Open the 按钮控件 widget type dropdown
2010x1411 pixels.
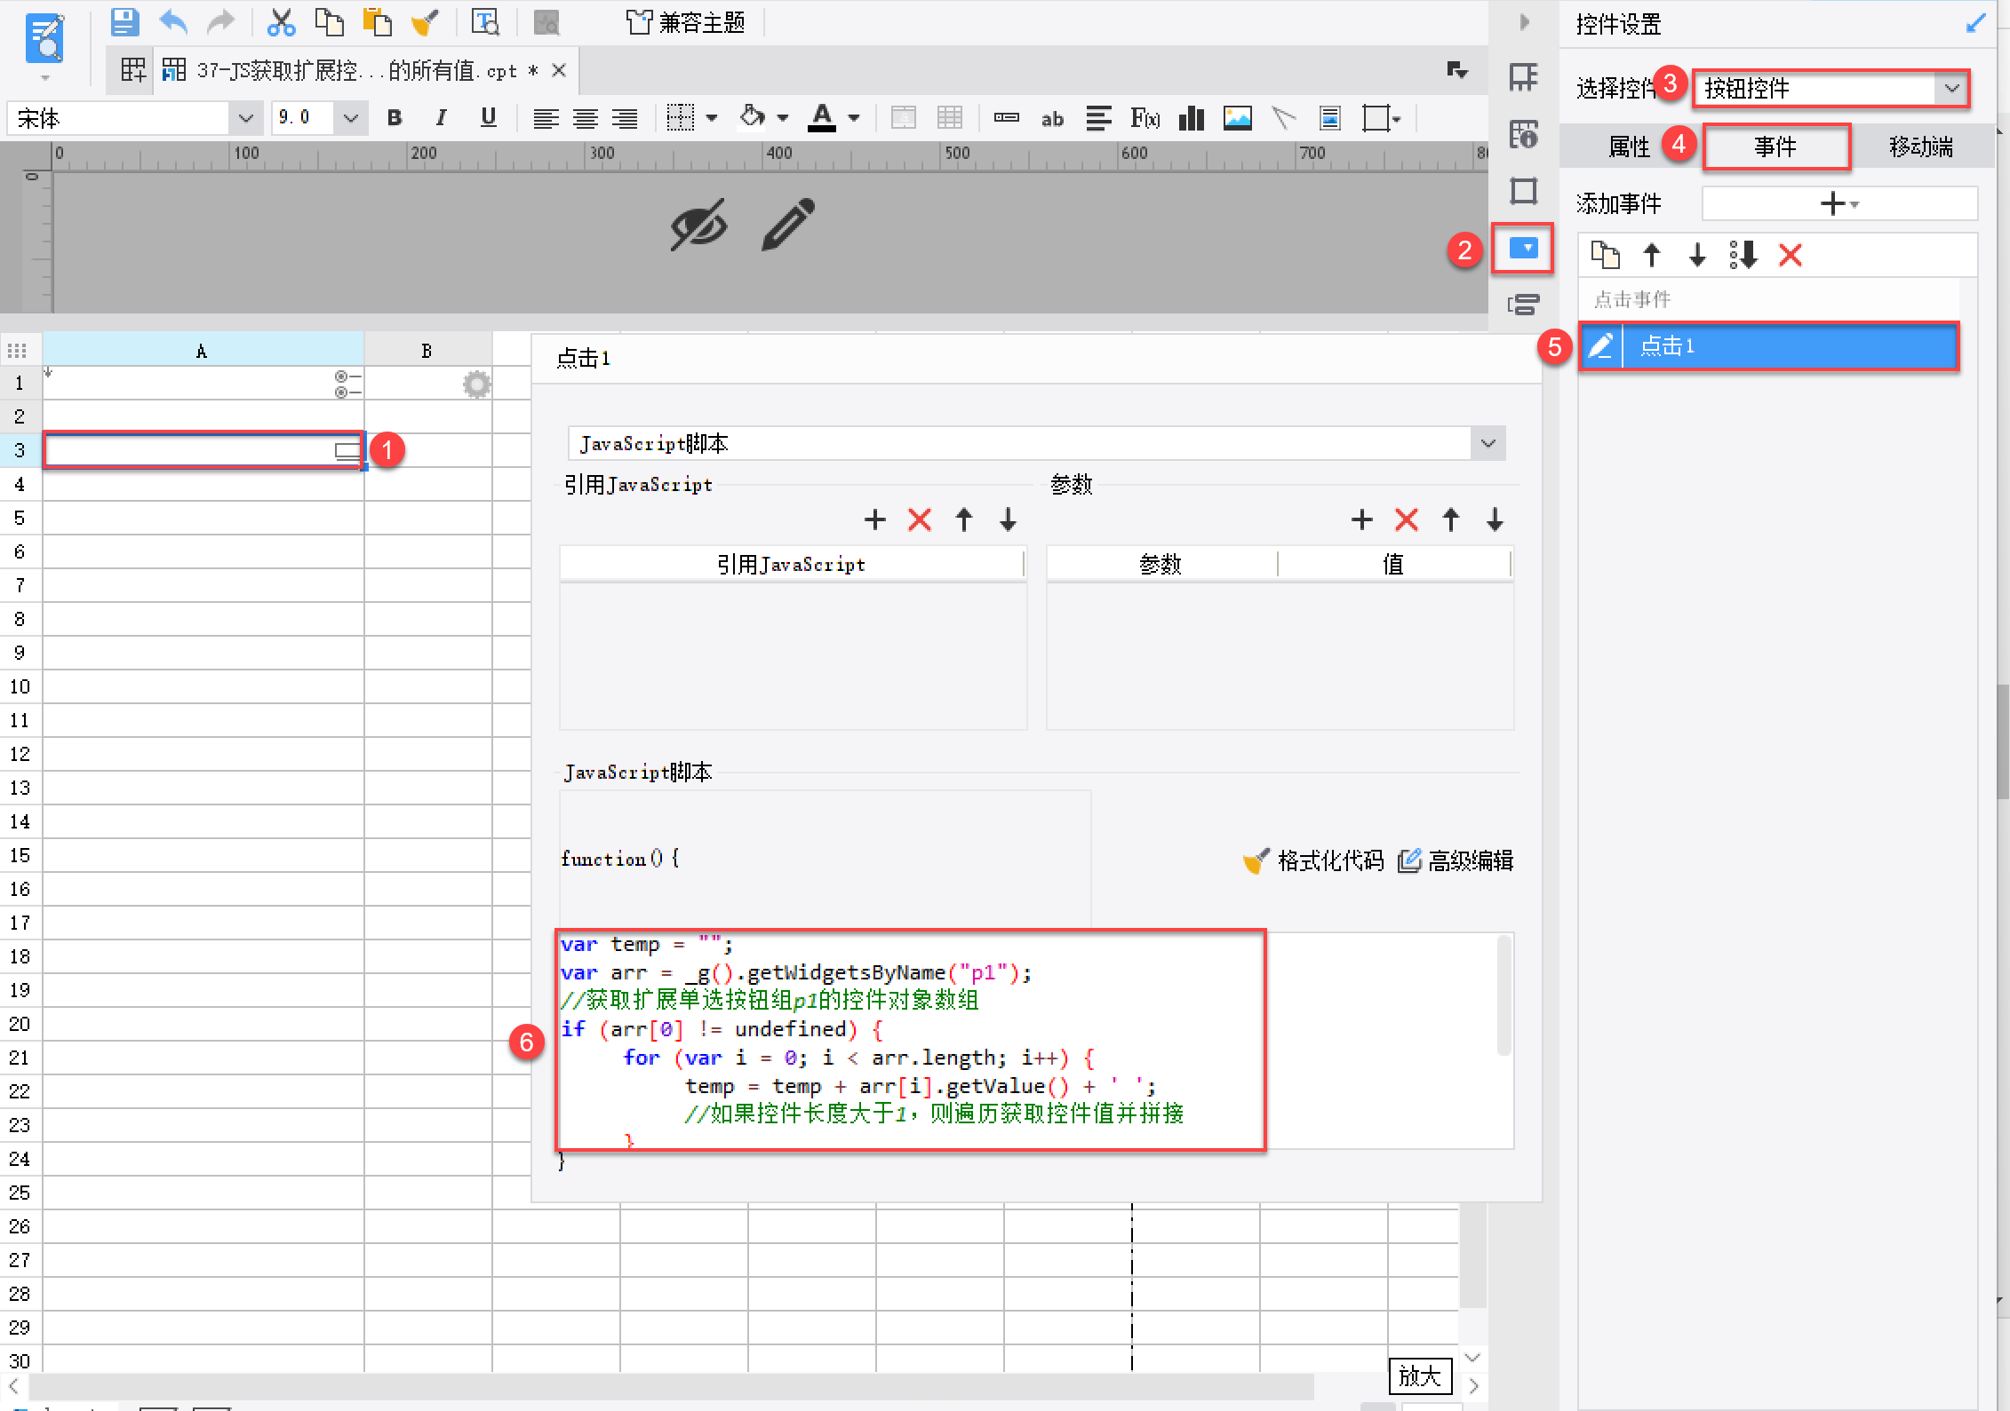tap(1951, 88)
